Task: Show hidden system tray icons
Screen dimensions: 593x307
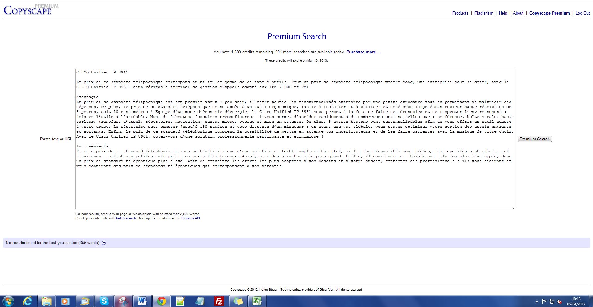Action: pos(537,301)
